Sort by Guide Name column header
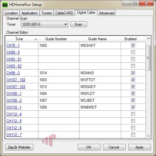This screenshot has width=156, height=156. 100,39
